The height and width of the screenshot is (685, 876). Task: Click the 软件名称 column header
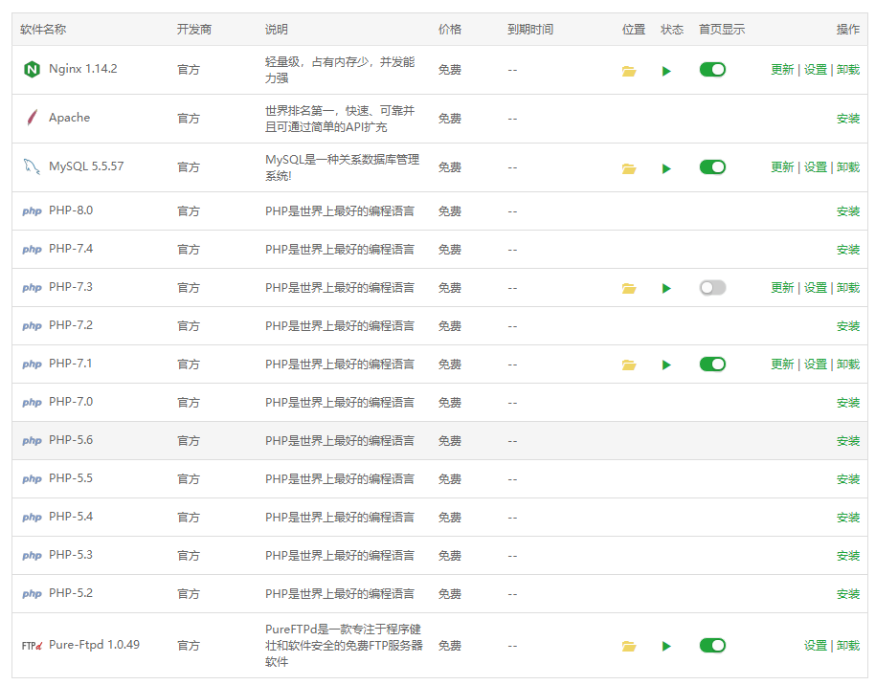click(x=43, y=29)
